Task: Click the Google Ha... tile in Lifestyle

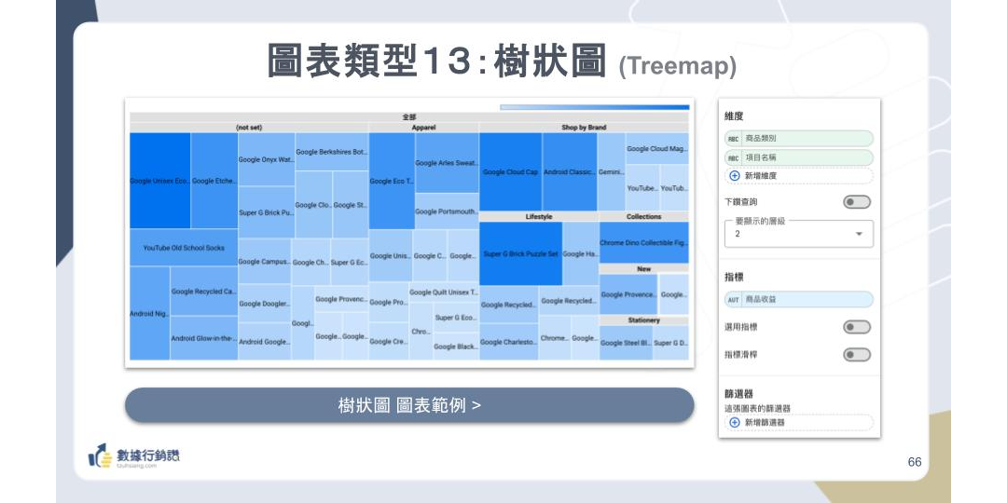Action: click(x=581, y=254)
